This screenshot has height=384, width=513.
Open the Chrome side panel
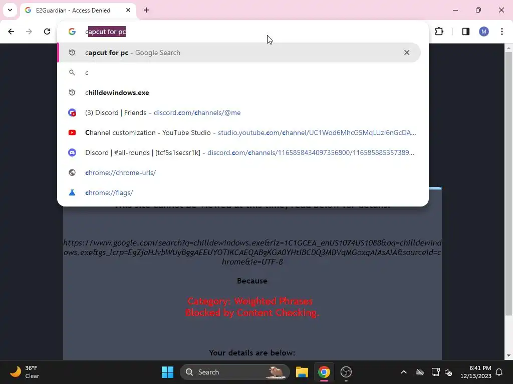pos(466,31)
